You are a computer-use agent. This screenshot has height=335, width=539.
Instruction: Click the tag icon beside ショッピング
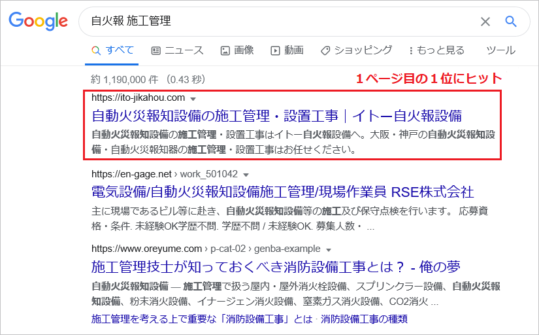point(325,51)
